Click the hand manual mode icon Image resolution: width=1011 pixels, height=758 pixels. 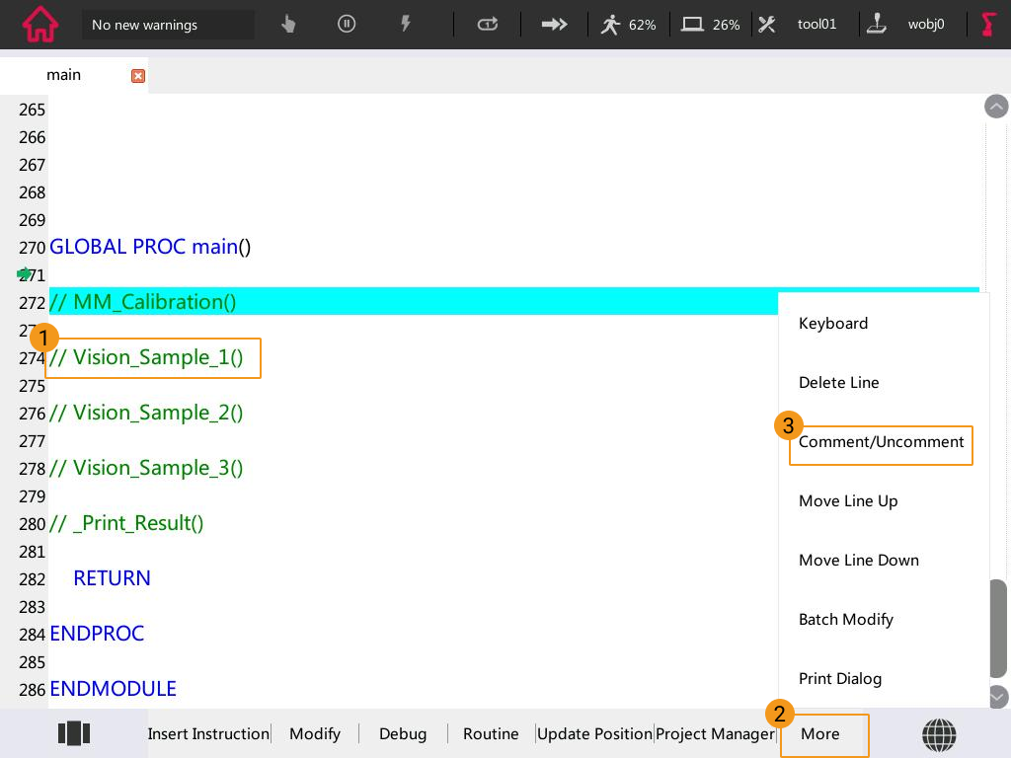288,25
